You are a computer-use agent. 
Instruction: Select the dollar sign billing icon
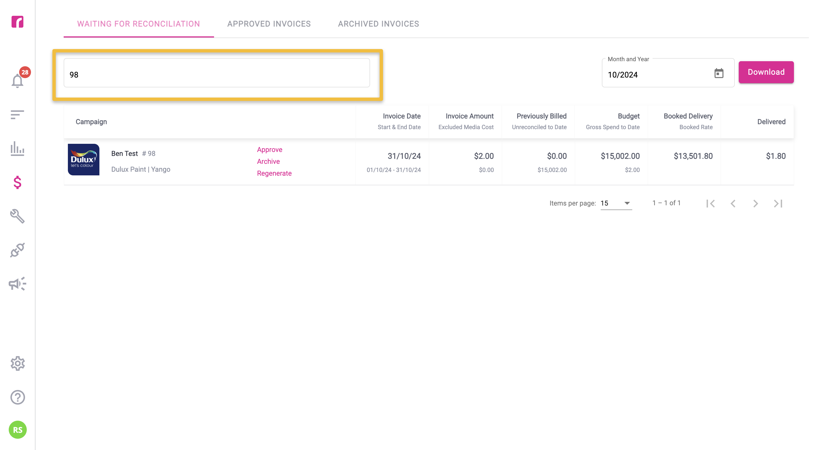[17, 182]
